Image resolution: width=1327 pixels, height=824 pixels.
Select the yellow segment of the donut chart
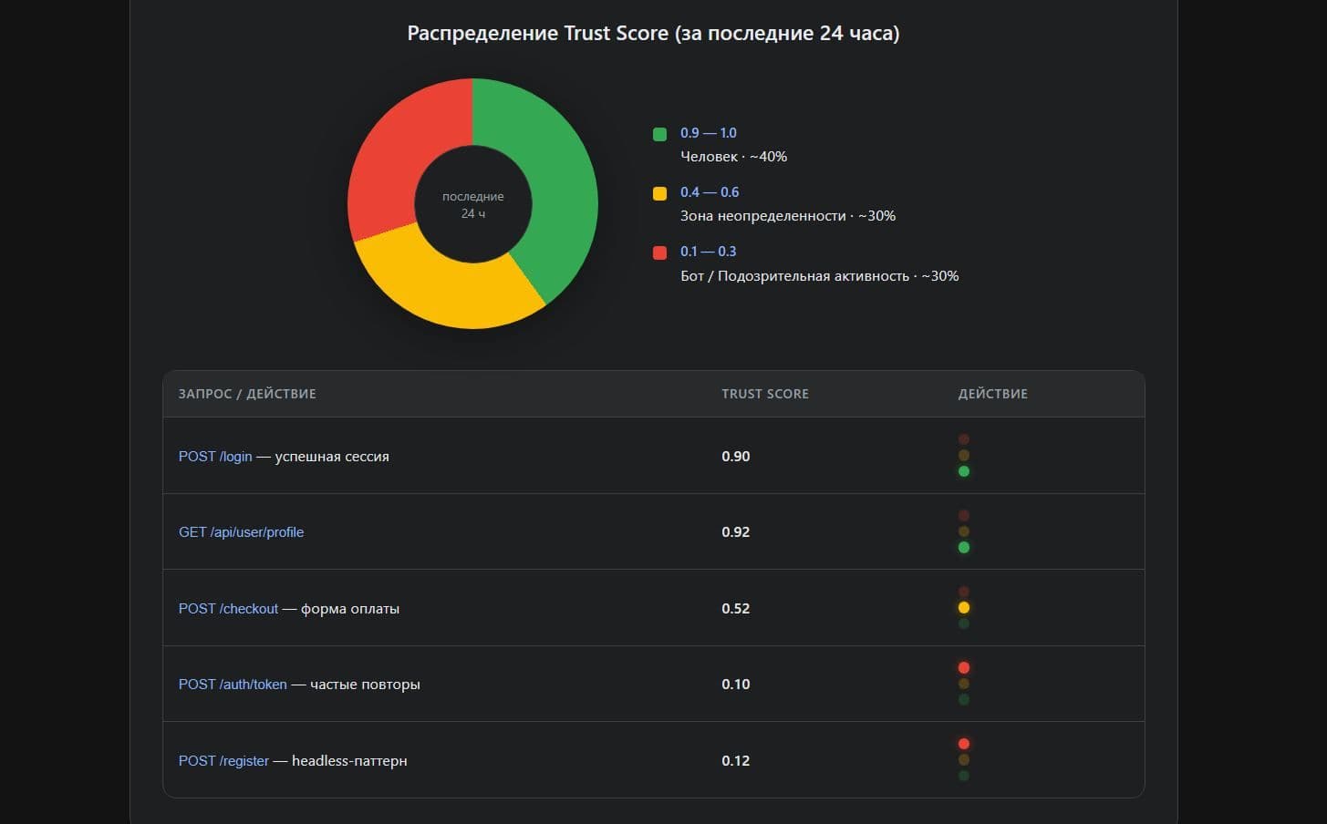447,290
